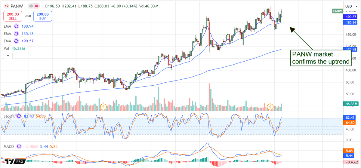Click the MACD indicator label
Viewport: 361px width, 168px height.
pos(9,146)
